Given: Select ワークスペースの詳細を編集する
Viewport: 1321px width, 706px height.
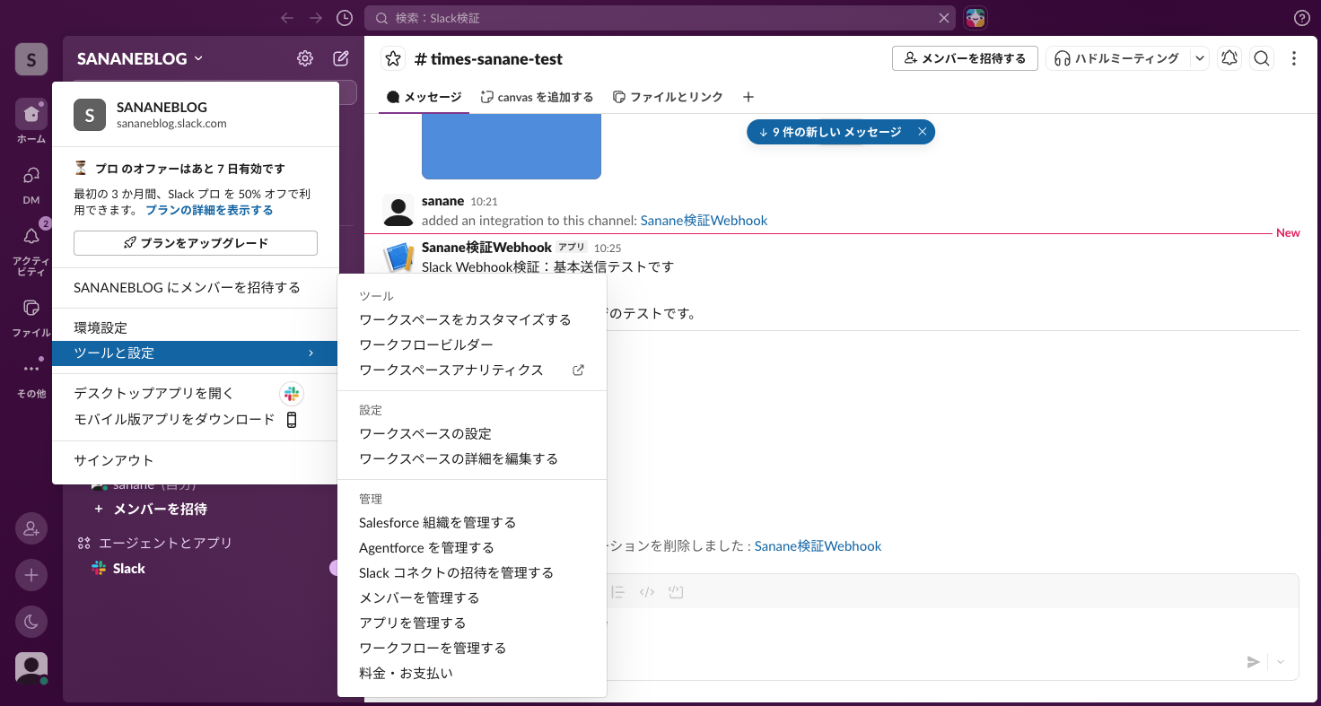Looking at the screenshot, I should [x=472, y=458].
